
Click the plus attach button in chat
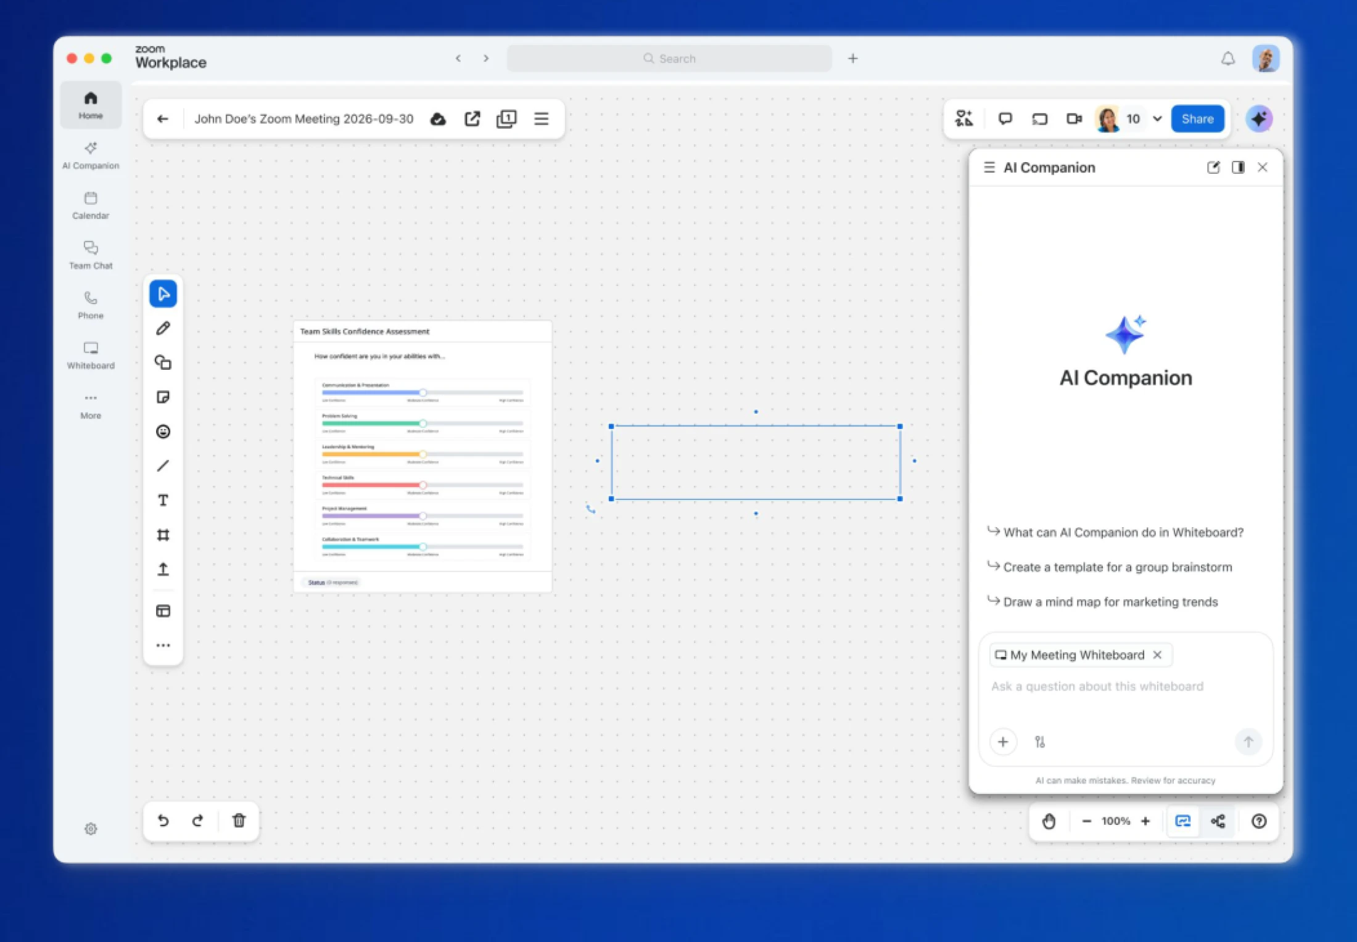click(1003, 742)
